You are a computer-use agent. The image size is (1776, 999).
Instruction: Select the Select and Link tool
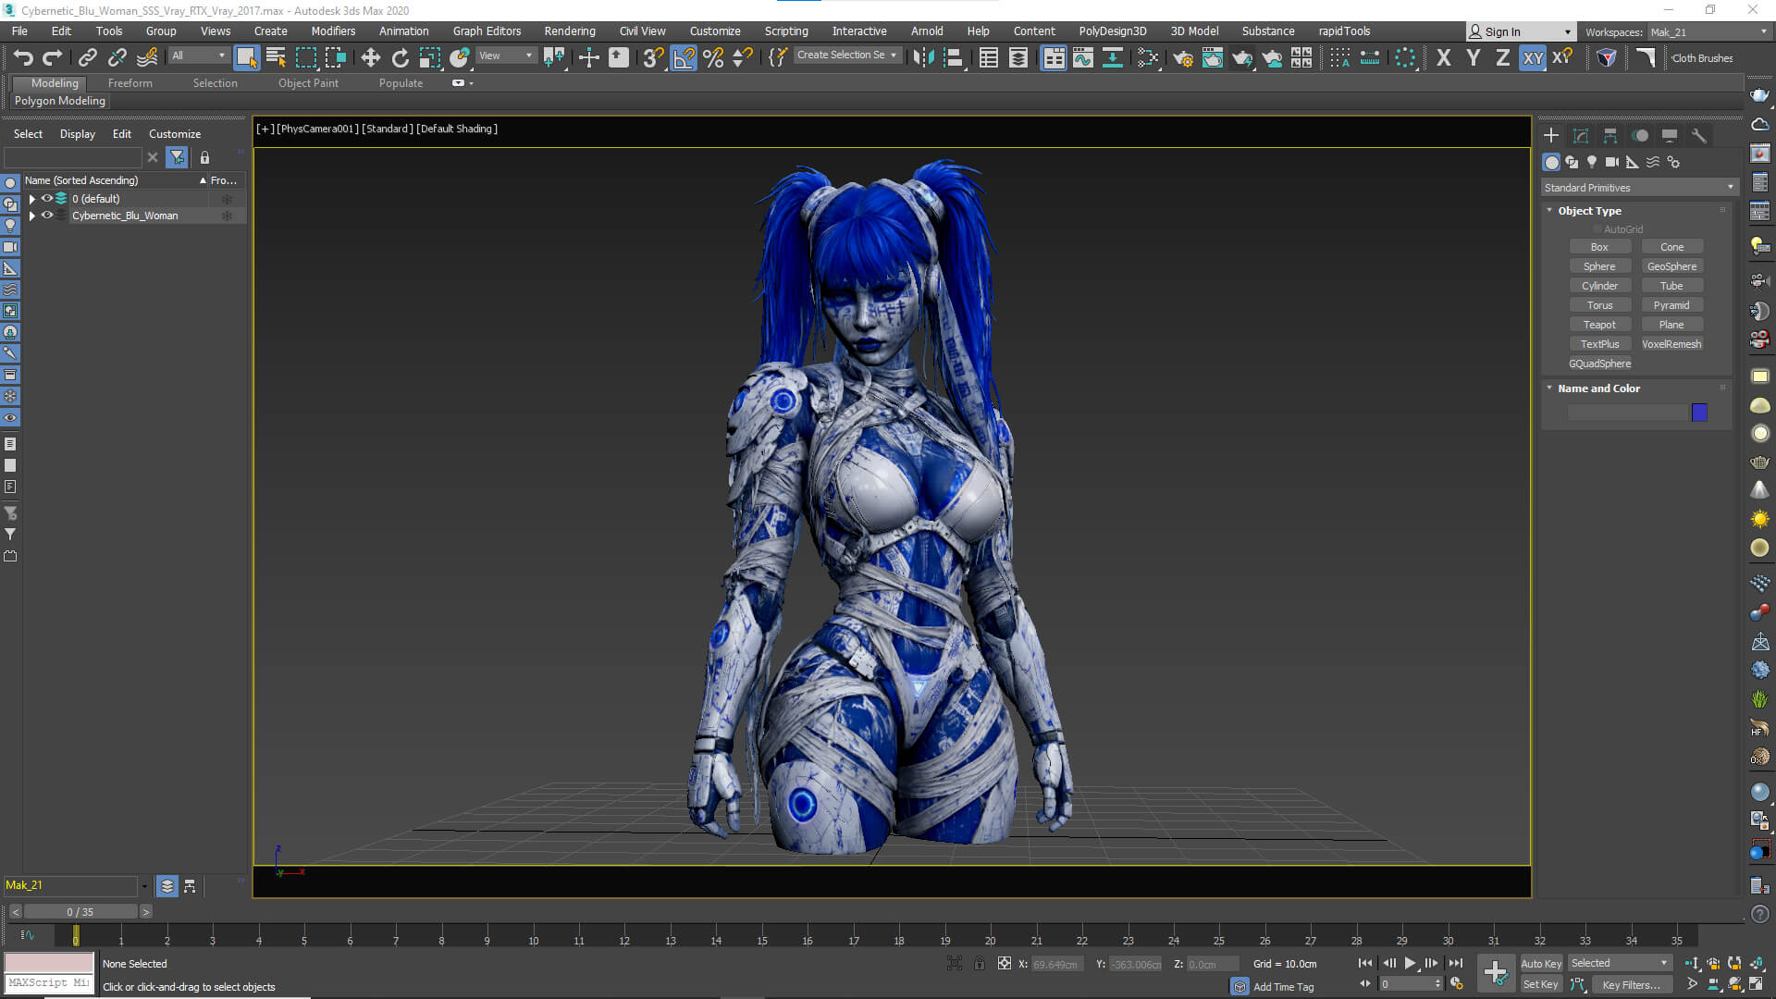[87, 57]
